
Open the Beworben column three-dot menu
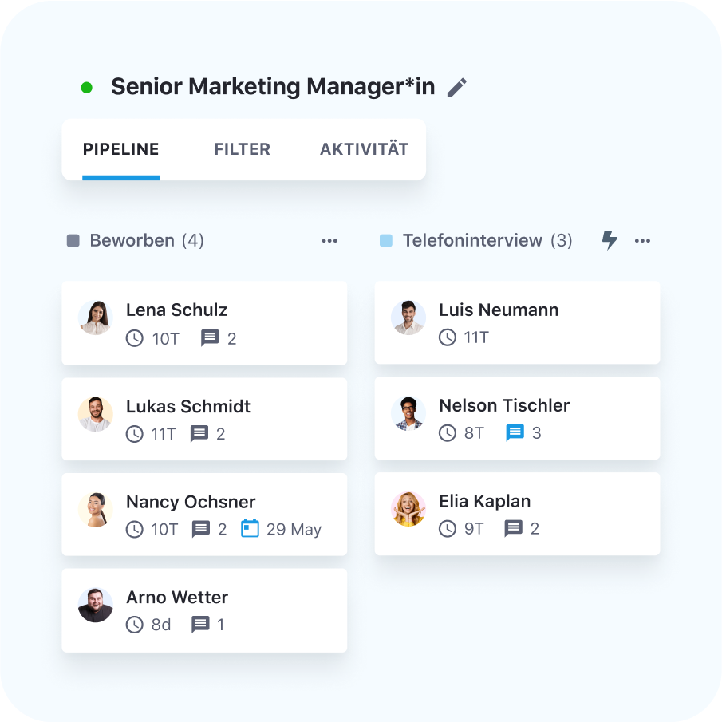(329, 241)
